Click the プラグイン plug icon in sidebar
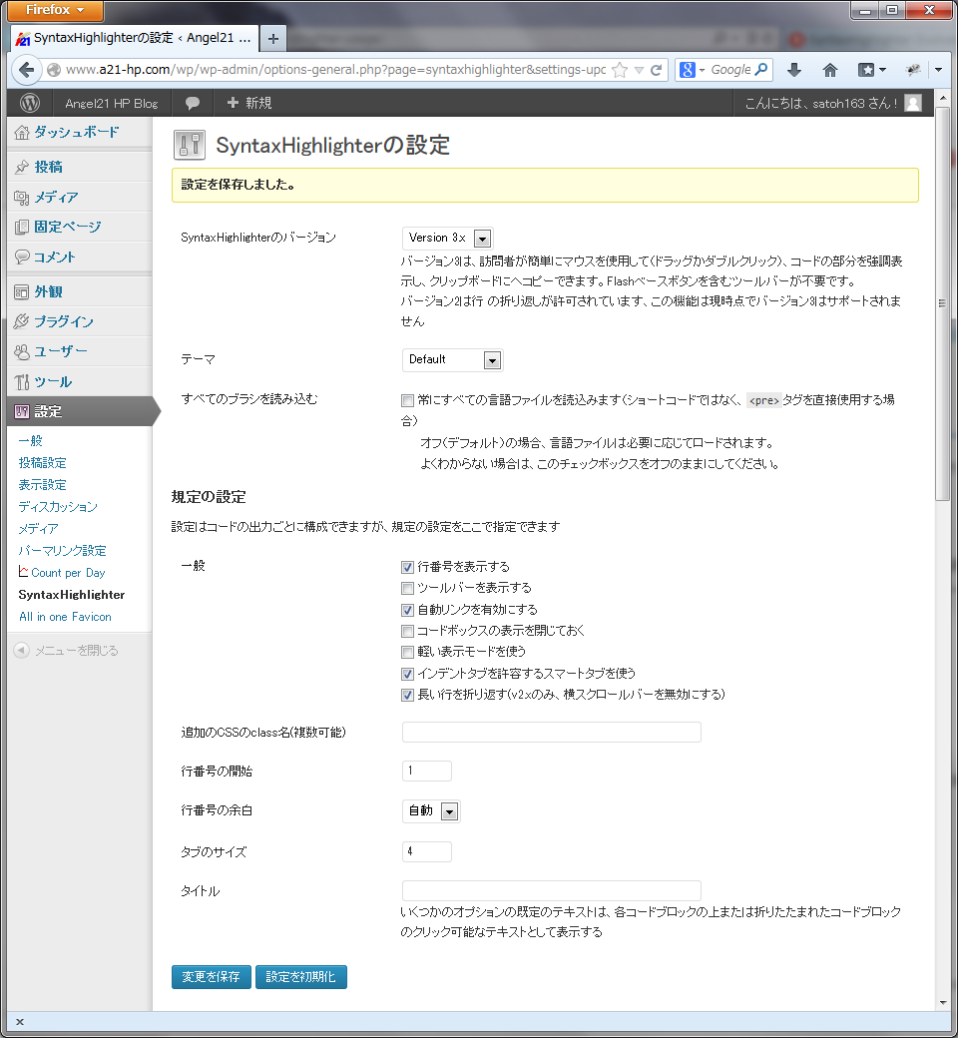The image size is (958, 1038). coord(22,321)
